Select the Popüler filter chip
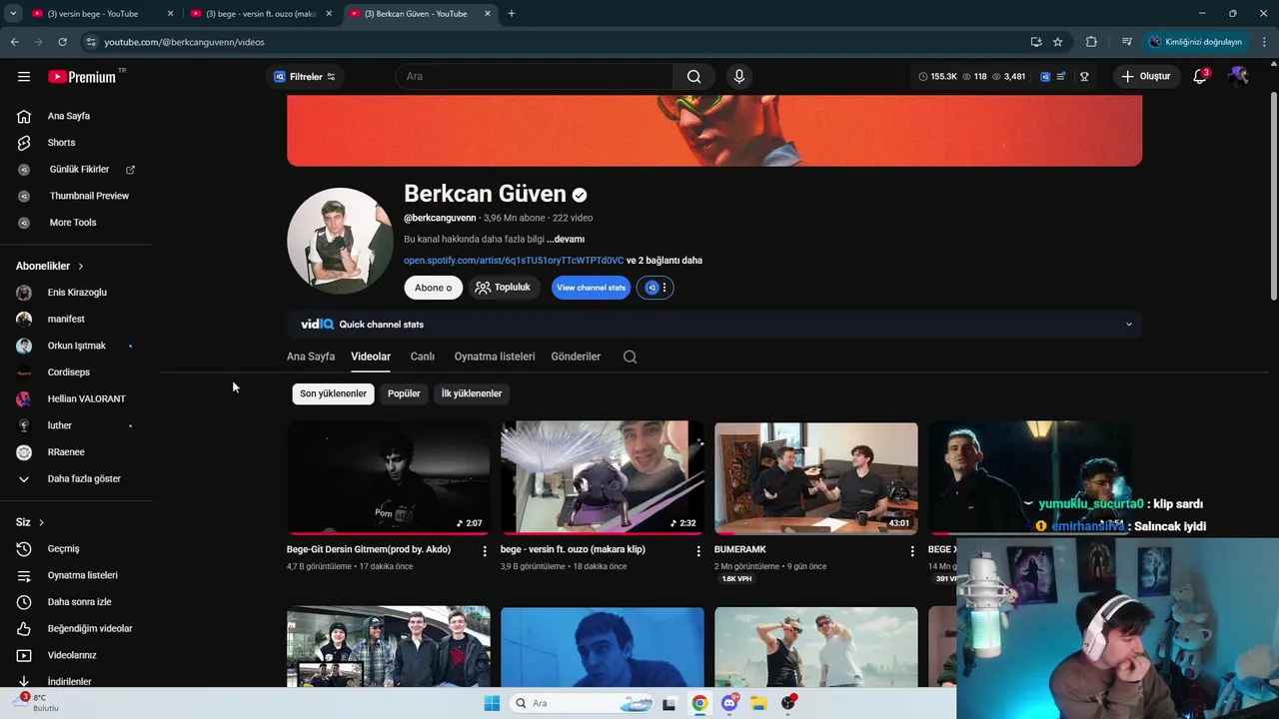This screenshot has height=719, width=1279. coord(404,393)
